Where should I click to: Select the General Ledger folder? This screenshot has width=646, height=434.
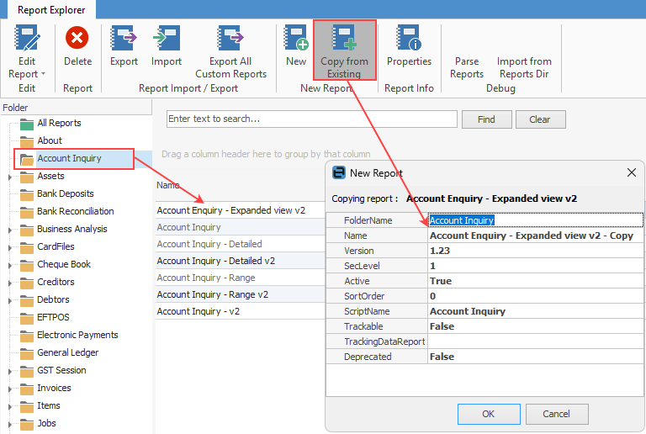click(68, 353)
